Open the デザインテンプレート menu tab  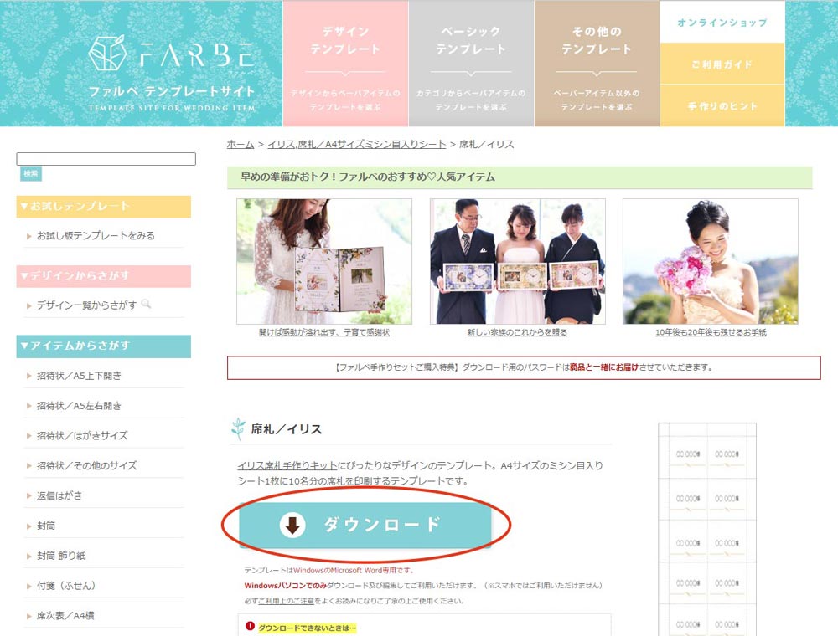coord(345,64)
